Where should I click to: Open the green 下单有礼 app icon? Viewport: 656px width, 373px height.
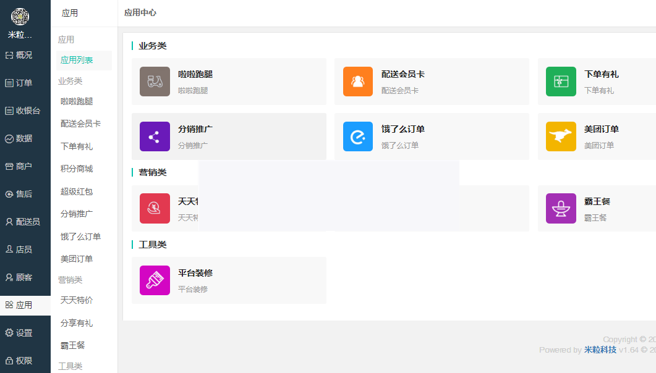560,81
